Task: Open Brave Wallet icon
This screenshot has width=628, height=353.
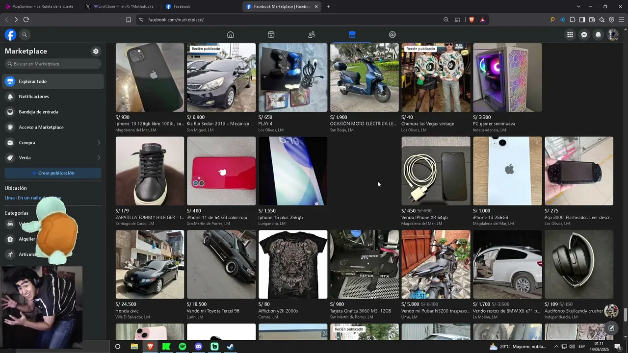Action: click(592, 20)
